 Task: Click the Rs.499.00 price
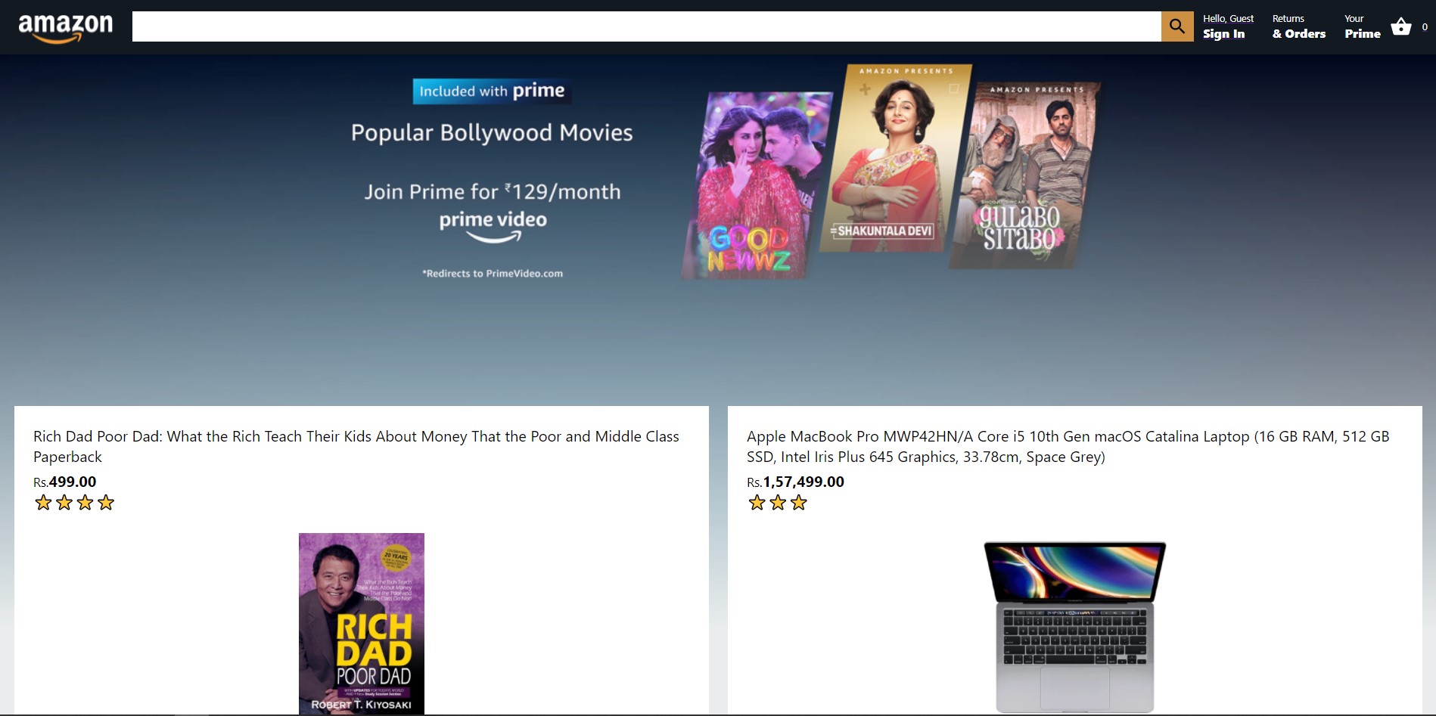[65, 482]
